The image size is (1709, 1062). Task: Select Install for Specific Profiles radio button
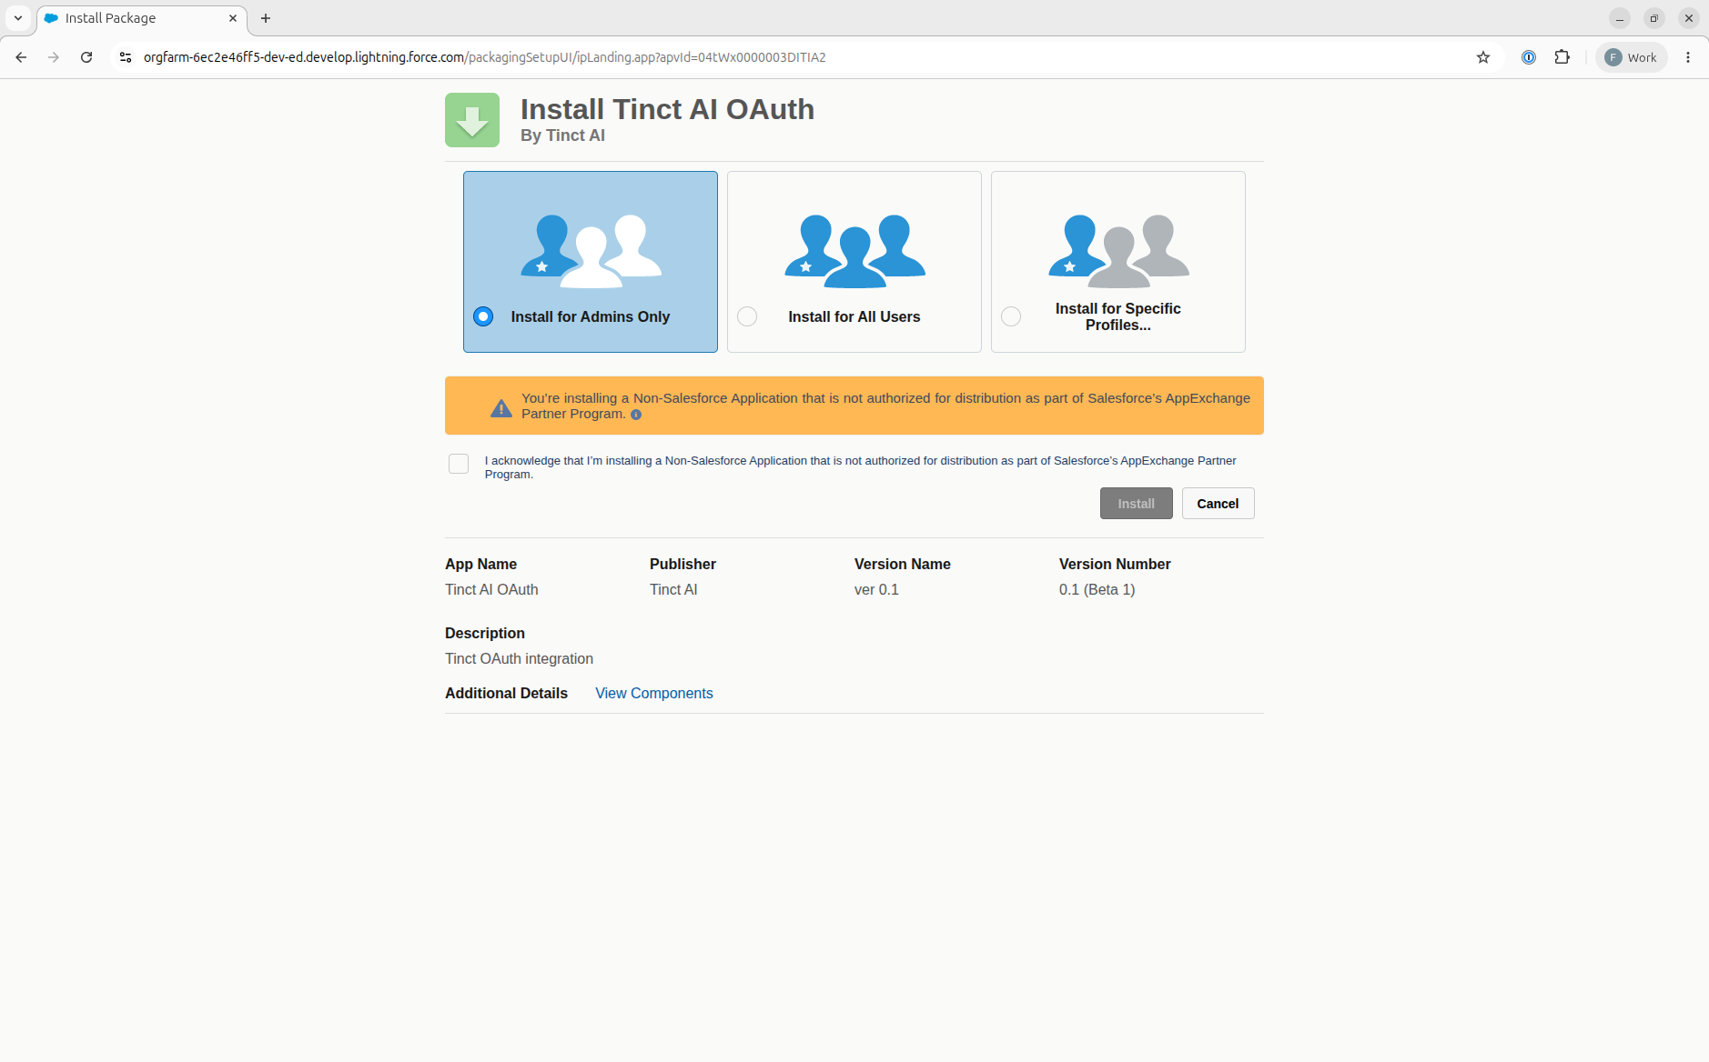pos(1011,316)
